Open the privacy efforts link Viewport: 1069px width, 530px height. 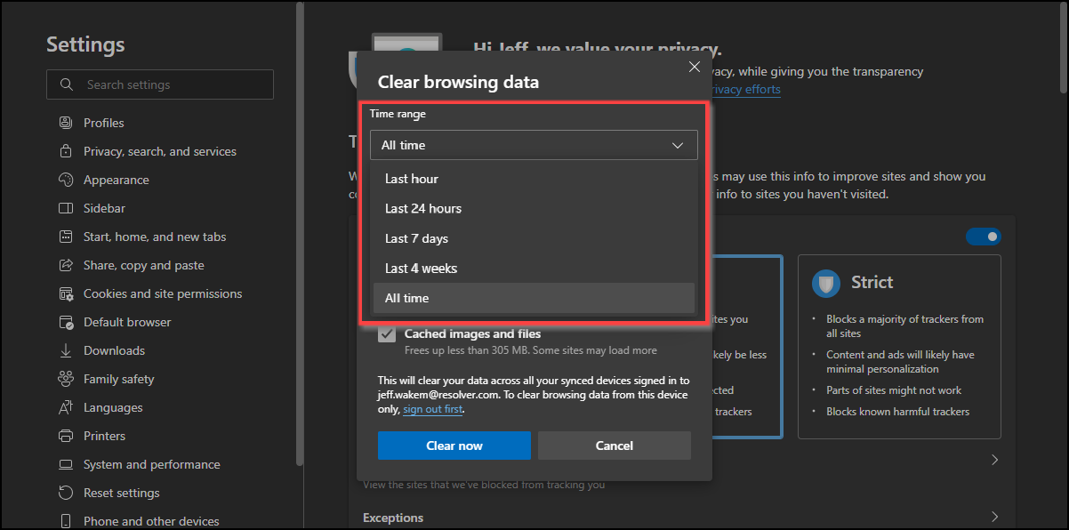click(744, 89)
